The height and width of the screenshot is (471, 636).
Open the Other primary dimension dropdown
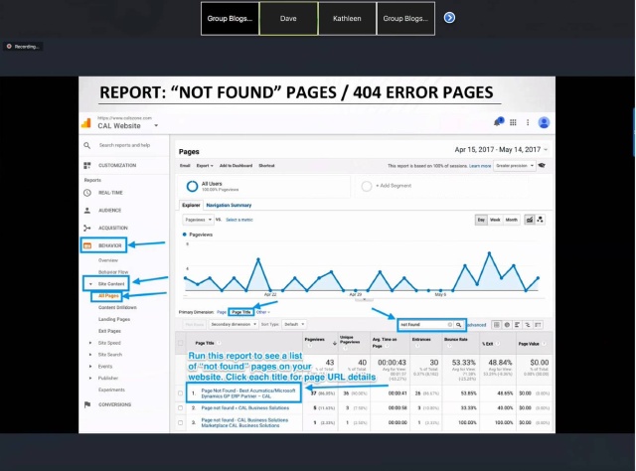tap(262, 312)
